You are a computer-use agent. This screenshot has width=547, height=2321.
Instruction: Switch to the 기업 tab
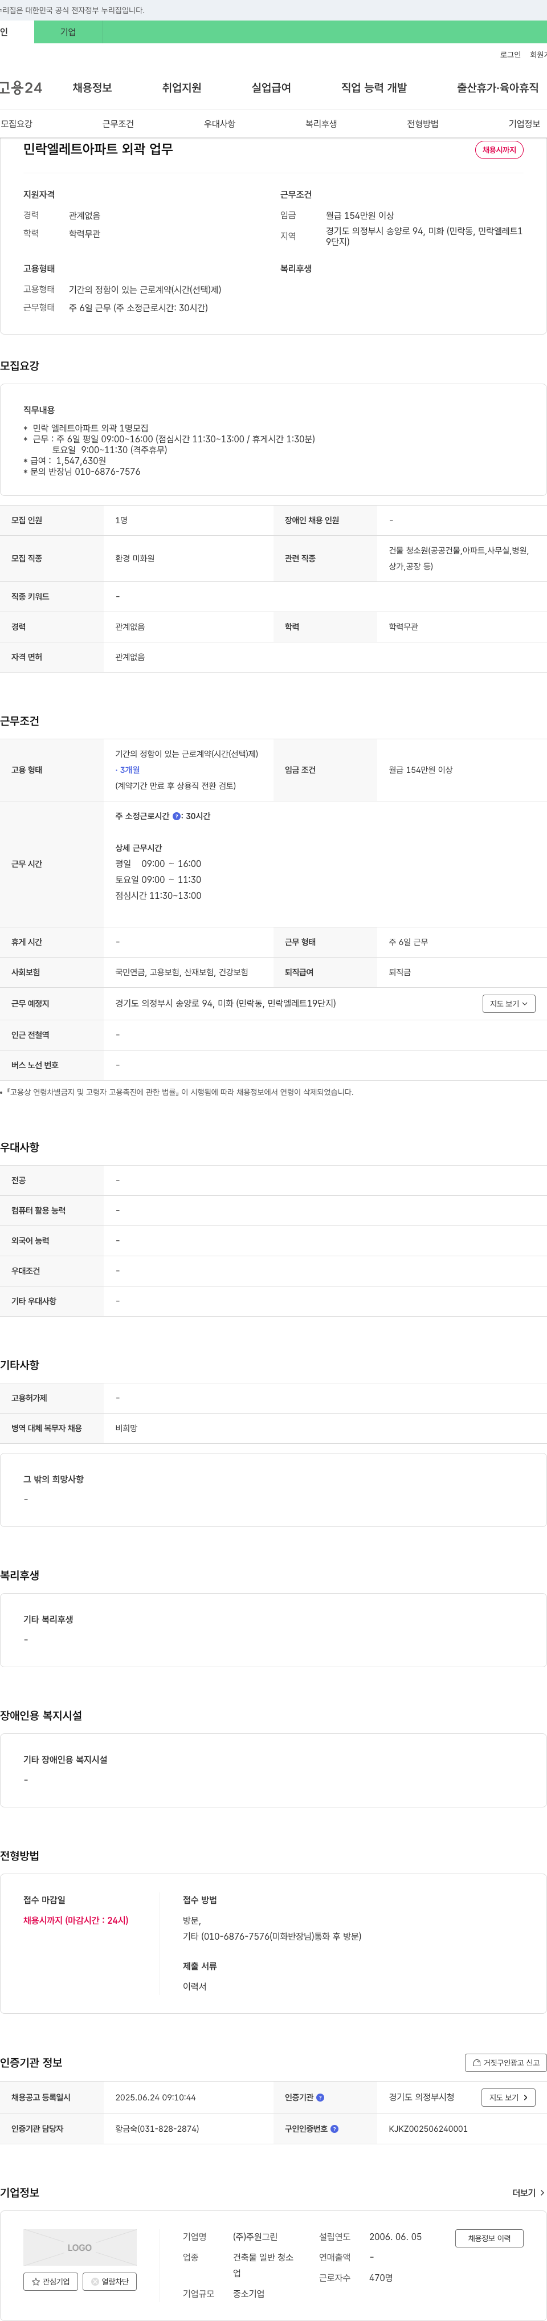pos(68,31)
